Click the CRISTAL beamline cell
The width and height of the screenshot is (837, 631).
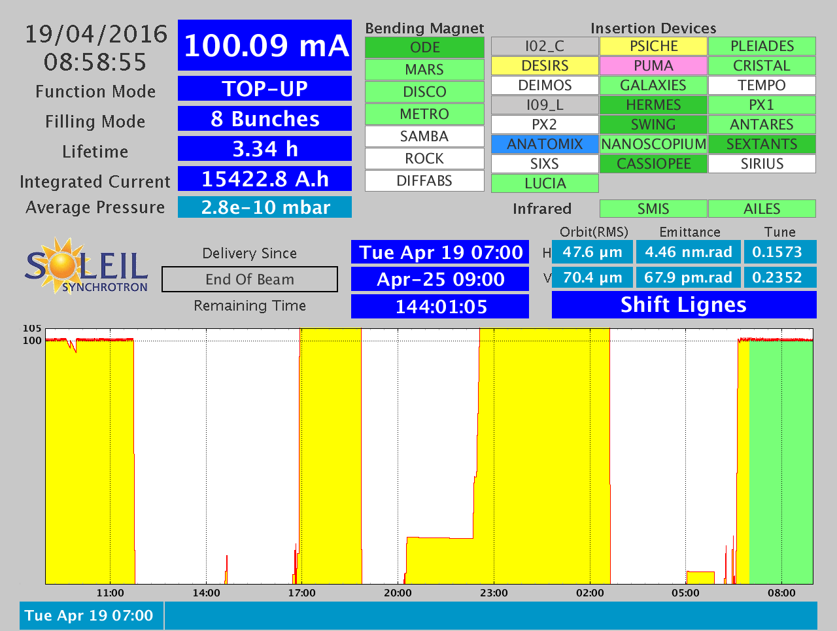pyautogui.click(x=762, y=66)
